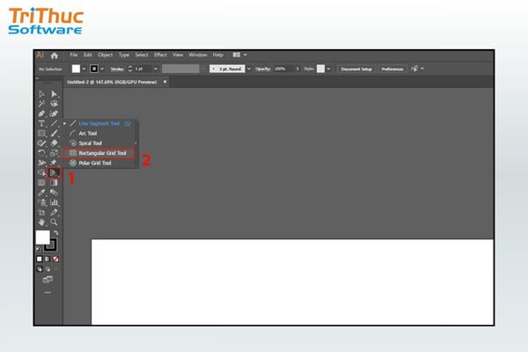Select the Blend tool

pos(54,193)
